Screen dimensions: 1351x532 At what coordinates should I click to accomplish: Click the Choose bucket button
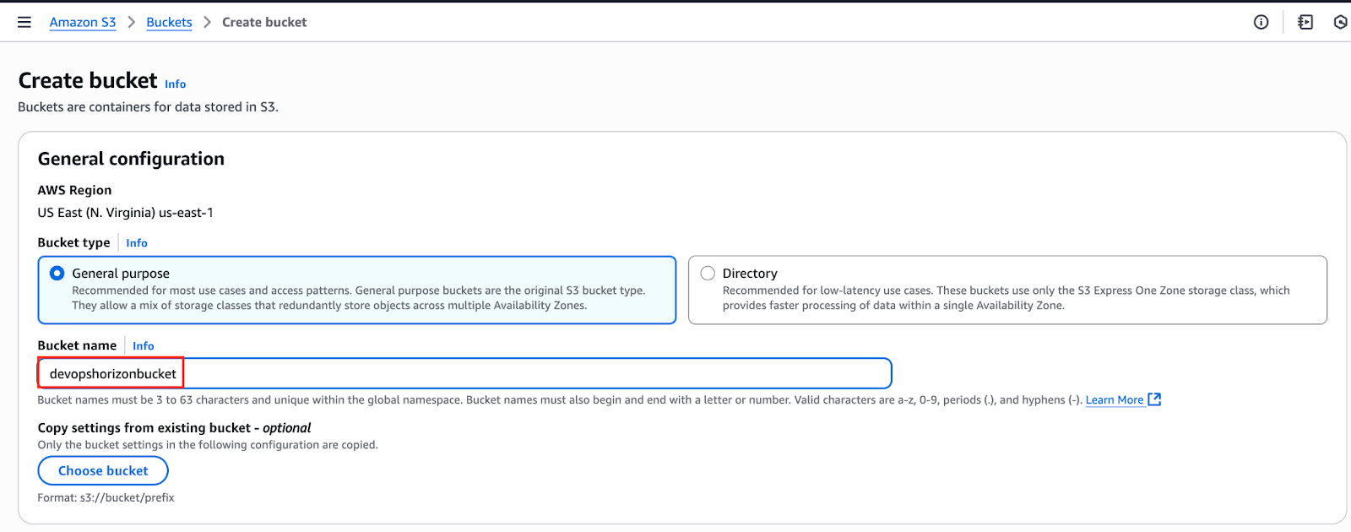click(x=103, y=470)
